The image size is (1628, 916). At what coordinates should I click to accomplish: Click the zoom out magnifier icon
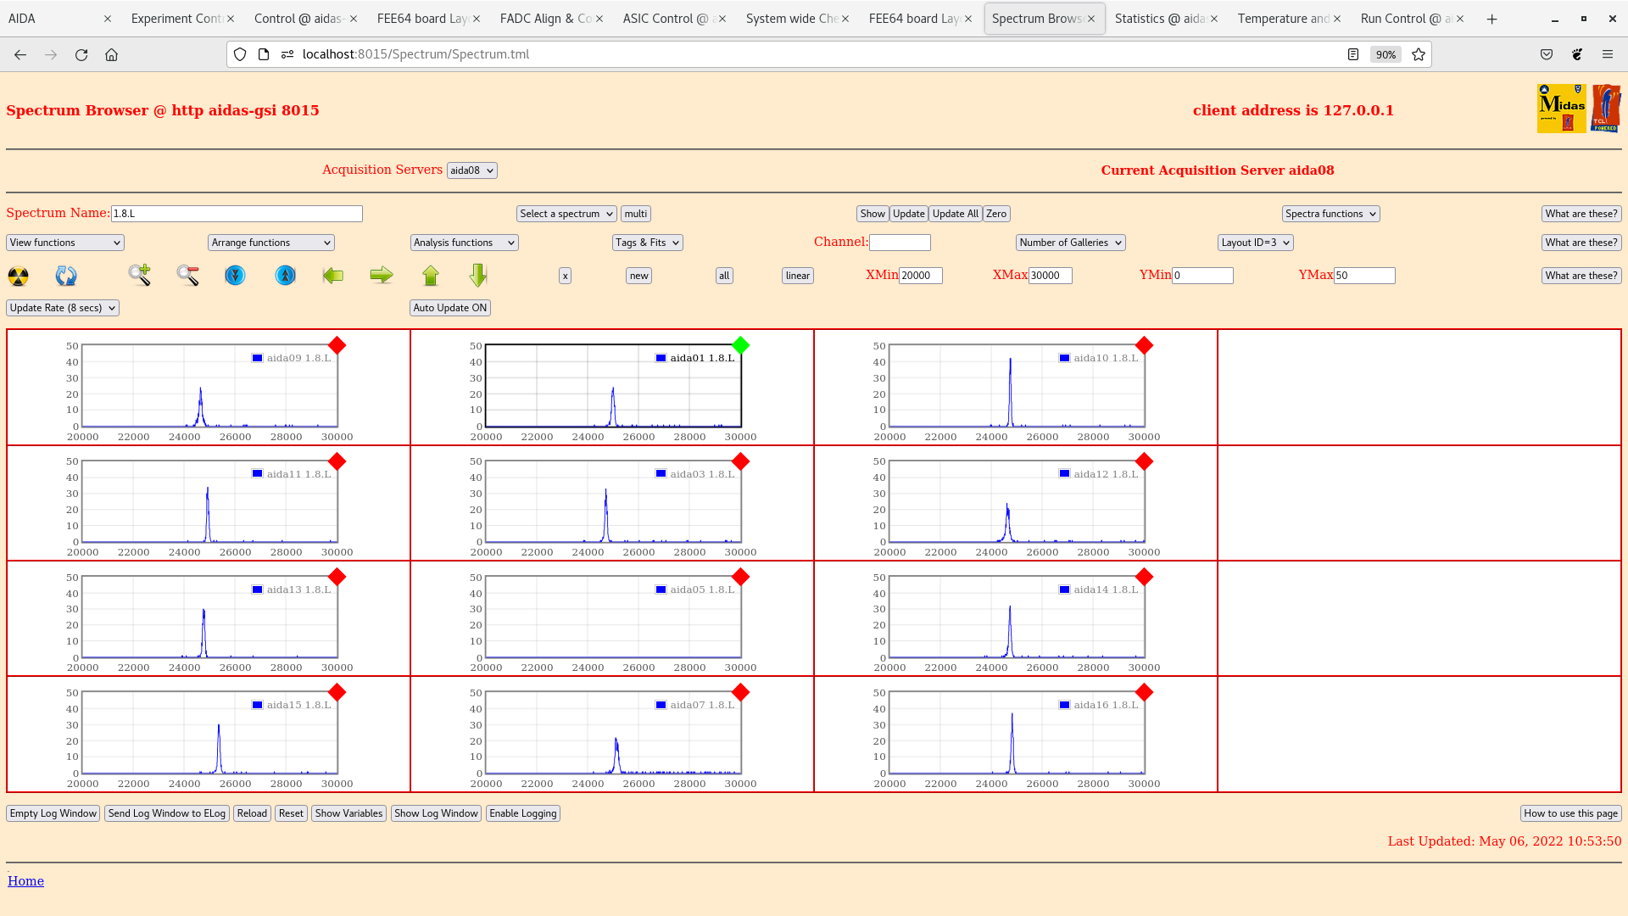pos(188,276)
